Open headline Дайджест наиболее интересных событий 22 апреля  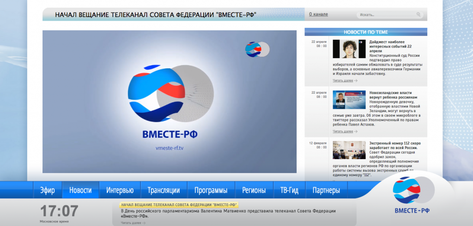(391, 47)
